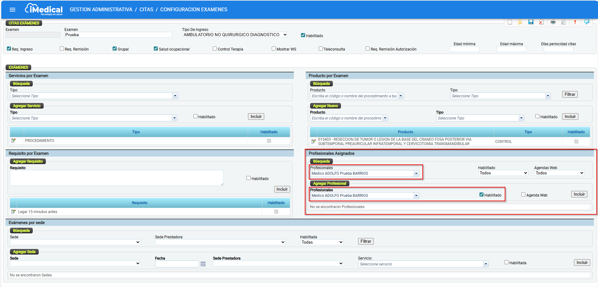
Task: Click the blue floppy disk save icon
Action: pyautogui.click(x=531, y=22)
